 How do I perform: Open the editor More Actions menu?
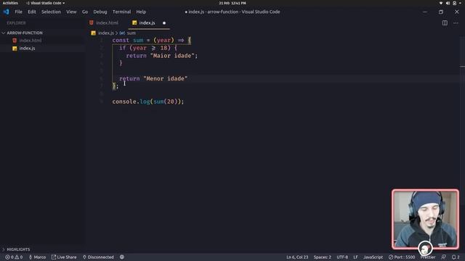click(456, 22)
